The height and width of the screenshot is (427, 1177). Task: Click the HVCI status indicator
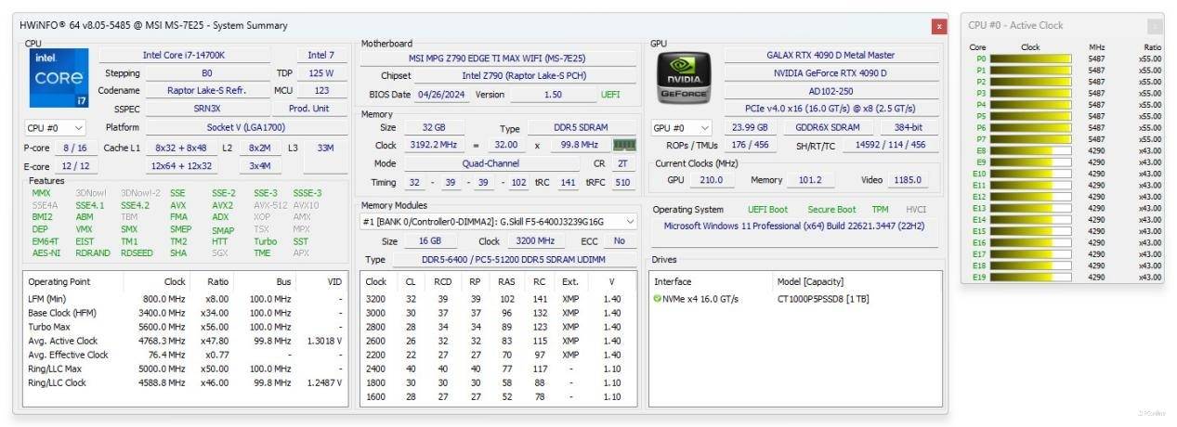916,210
